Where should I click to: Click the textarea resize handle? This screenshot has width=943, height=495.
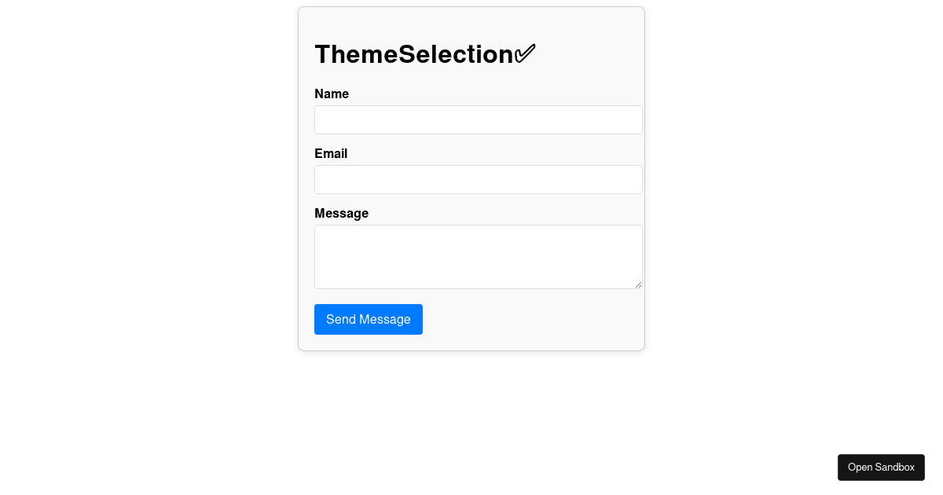[638, 285]
